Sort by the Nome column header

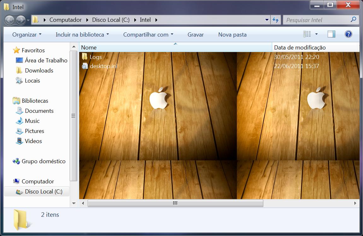[175, 48]
